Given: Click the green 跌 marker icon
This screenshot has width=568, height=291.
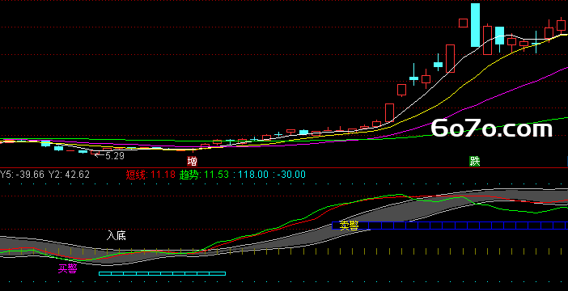Looking at the screenshot, I should [474, 161].
